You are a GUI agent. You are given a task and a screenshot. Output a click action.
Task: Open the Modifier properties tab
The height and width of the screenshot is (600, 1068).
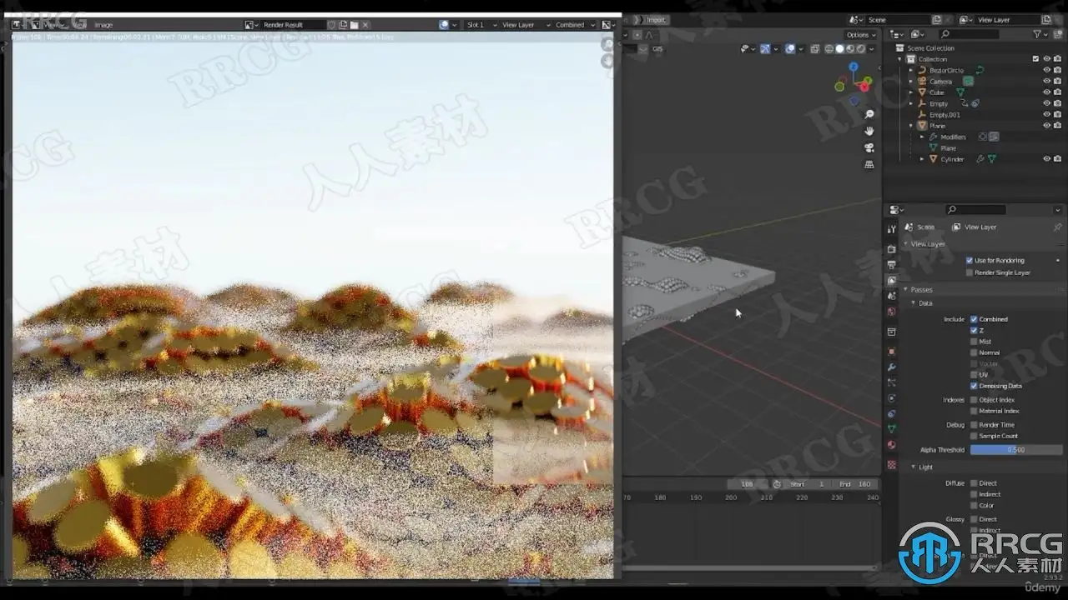click(891, 367)
